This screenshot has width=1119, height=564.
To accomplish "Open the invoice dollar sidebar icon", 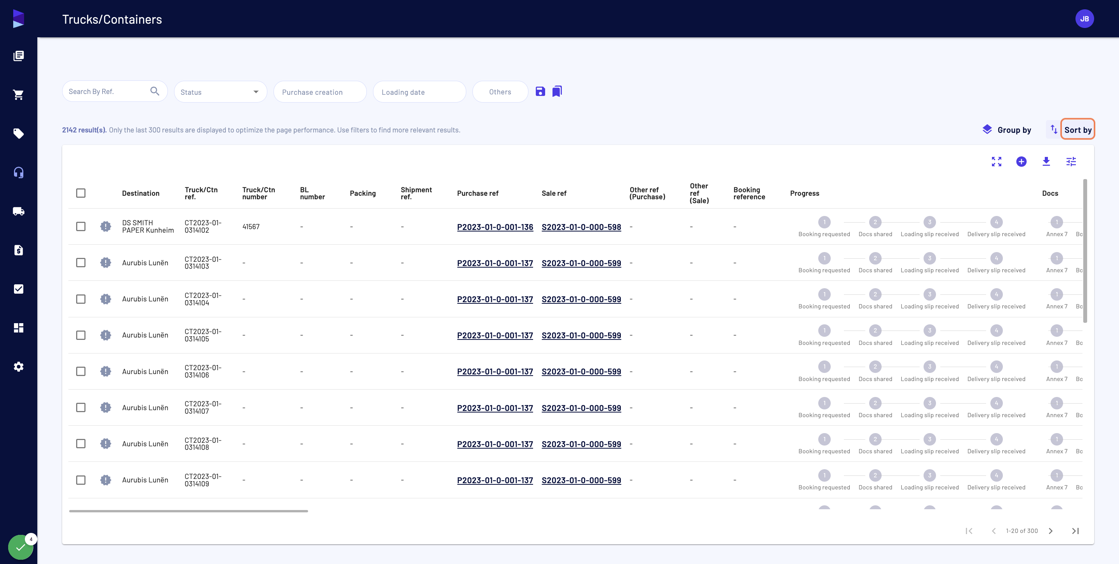I will [19, 250].
